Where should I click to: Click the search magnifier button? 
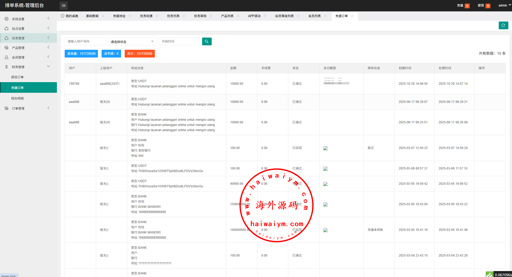point(207,41)
